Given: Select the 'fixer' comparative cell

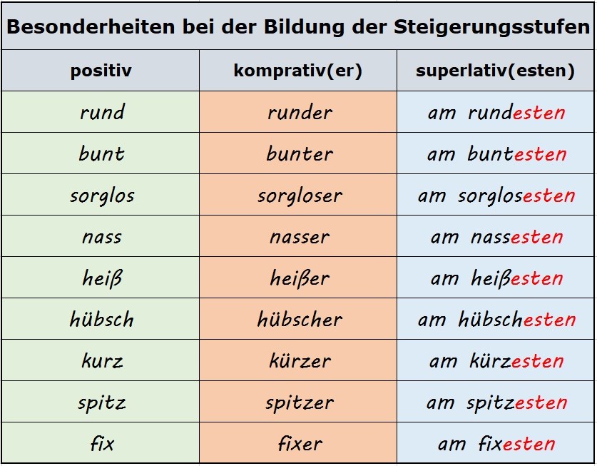Looking at the screenshot, I should click(x=299, y=443).
